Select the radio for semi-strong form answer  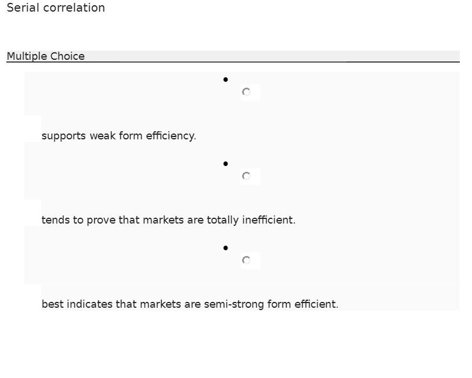pos(246,260)
